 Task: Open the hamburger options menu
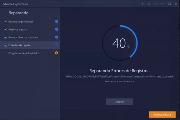[156, 4]
